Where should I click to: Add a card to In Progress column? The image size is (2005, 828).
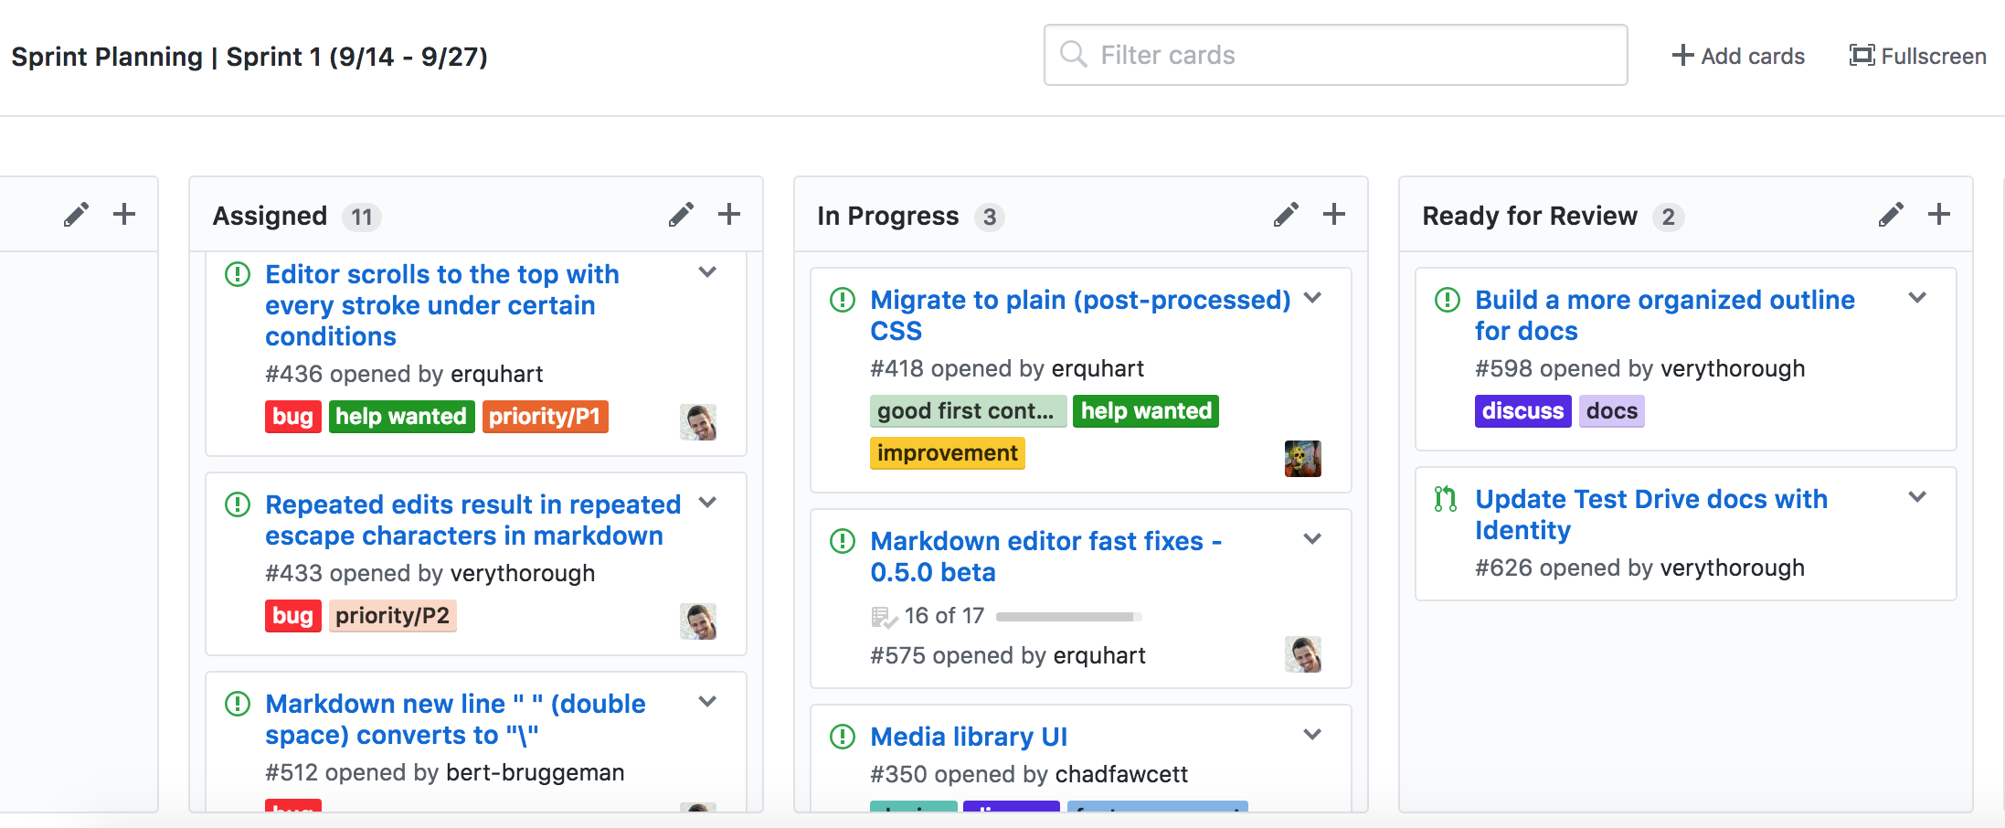(1333, 215)
